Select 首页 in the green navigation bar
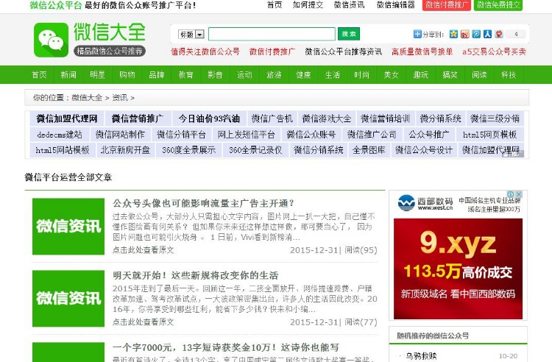The height and width of the screenshot is (362, 552). point(39,74)
